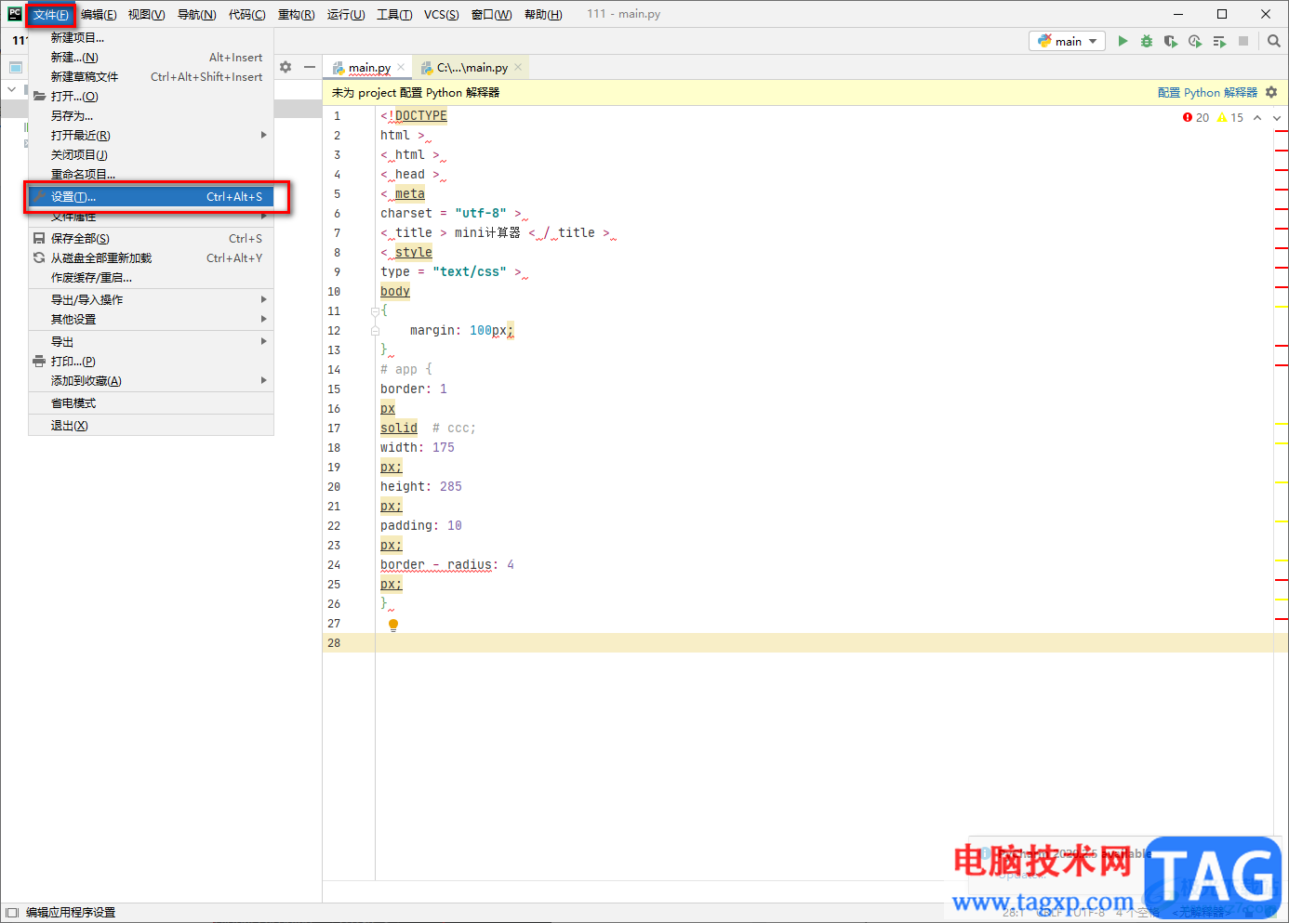Run with coverage using the shield icon
The image size is (1289, 923).
tap(1171, 41)
